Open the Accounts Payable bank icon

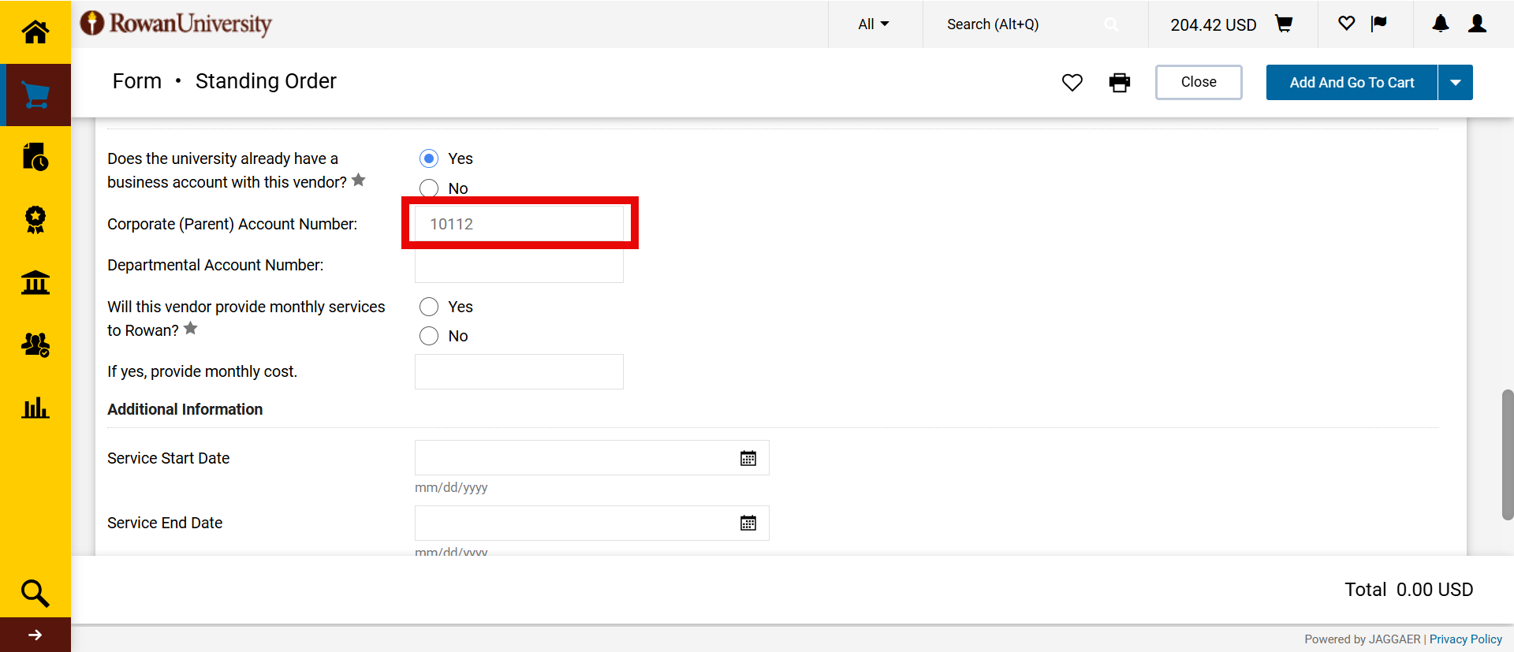35,282
